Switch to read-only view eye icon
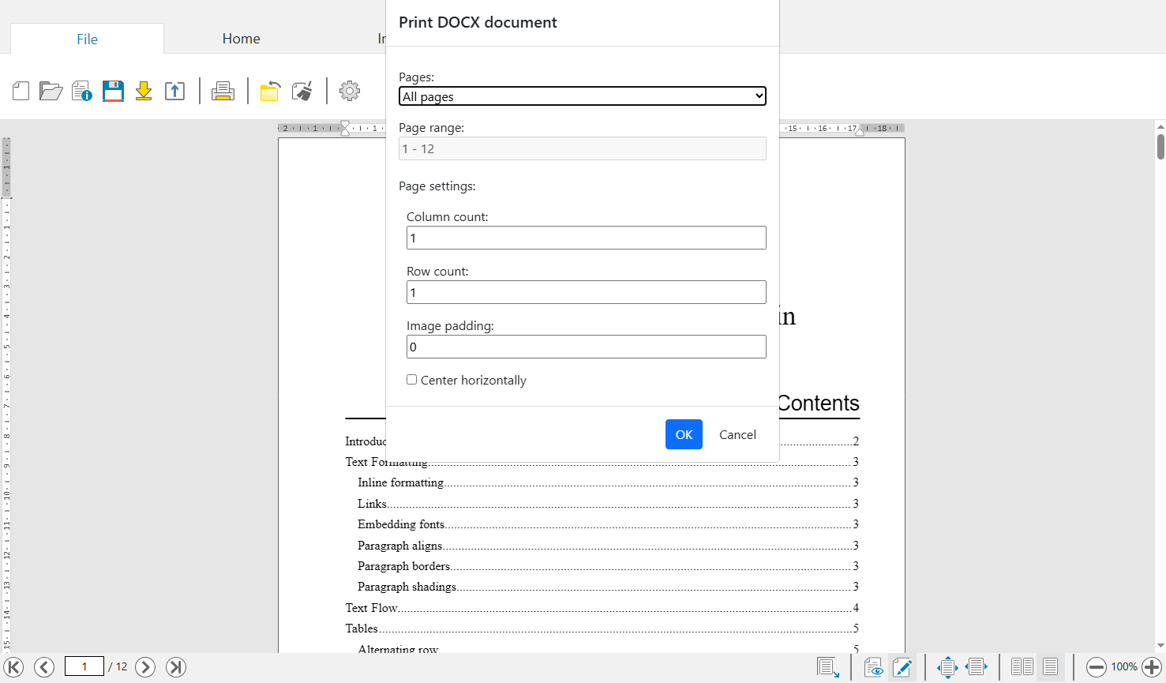This screenshot has width=1166, height=683. pyautogui.click(x=873, y=667)
